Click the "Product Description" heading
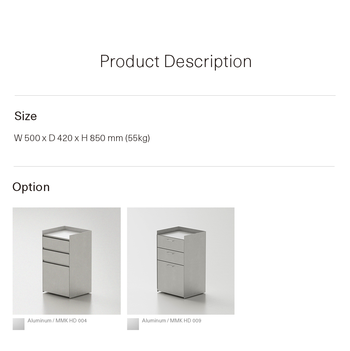Viewport: 350px width, 351px height. tap(176, 61)
